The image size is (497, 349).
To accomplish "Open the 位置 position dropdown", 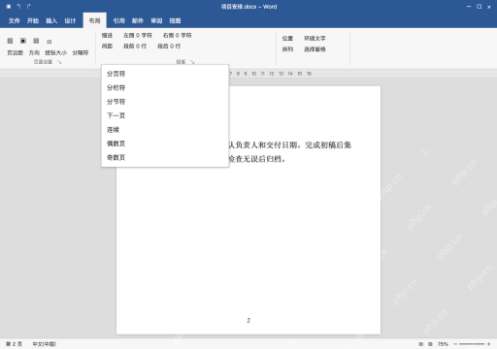I will [287, 38].
